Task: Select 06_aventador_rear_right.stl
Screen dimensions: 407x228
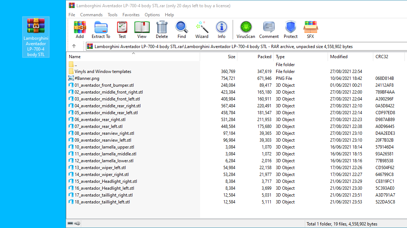Action: [100, 119]
